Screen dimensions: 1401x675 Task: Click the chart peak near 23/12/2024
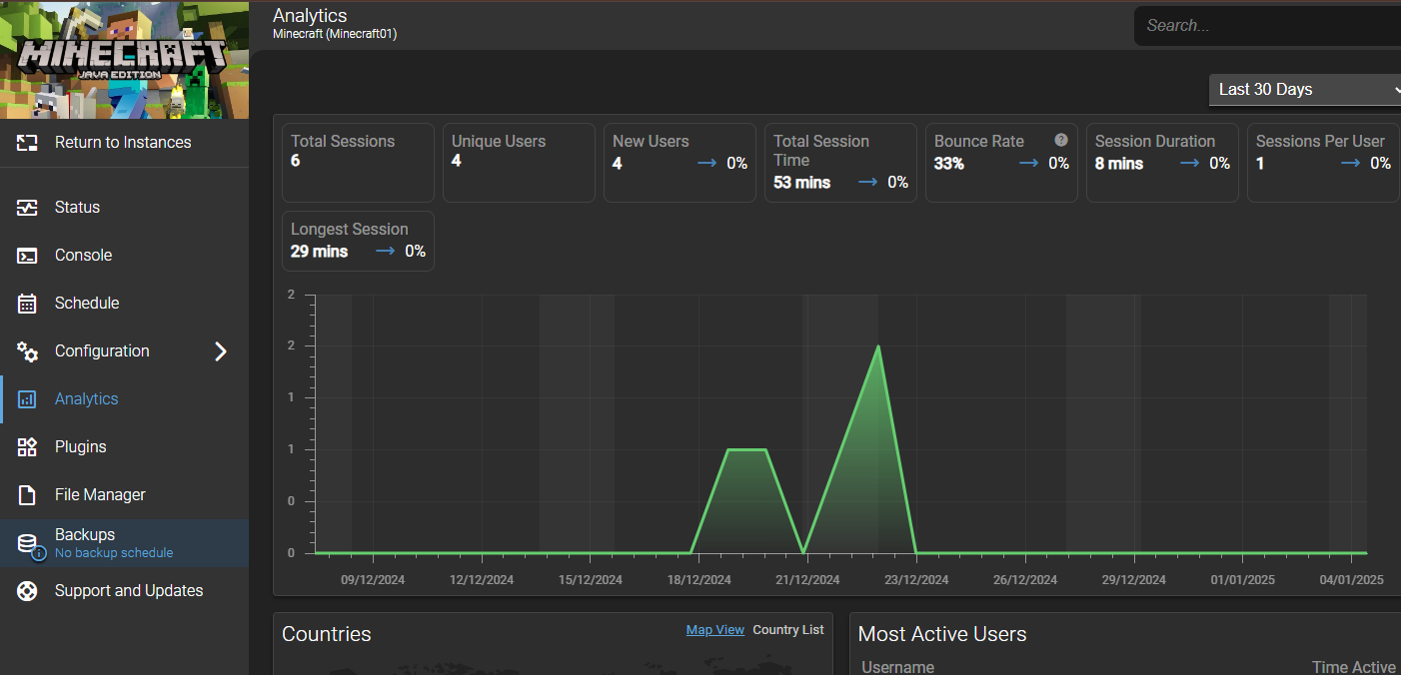877,346
